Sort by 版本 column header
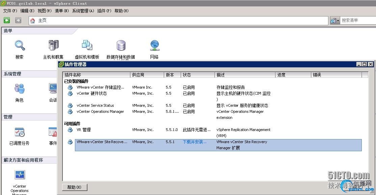Image resolution: width=376 pixels, height=195 pixels. (172, 75)
